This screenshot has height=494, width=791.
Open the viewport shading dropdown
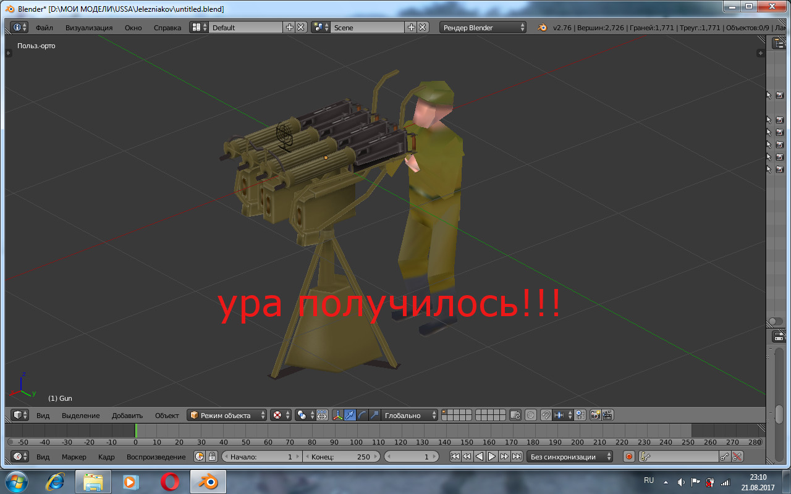click(x=281, y=415)
